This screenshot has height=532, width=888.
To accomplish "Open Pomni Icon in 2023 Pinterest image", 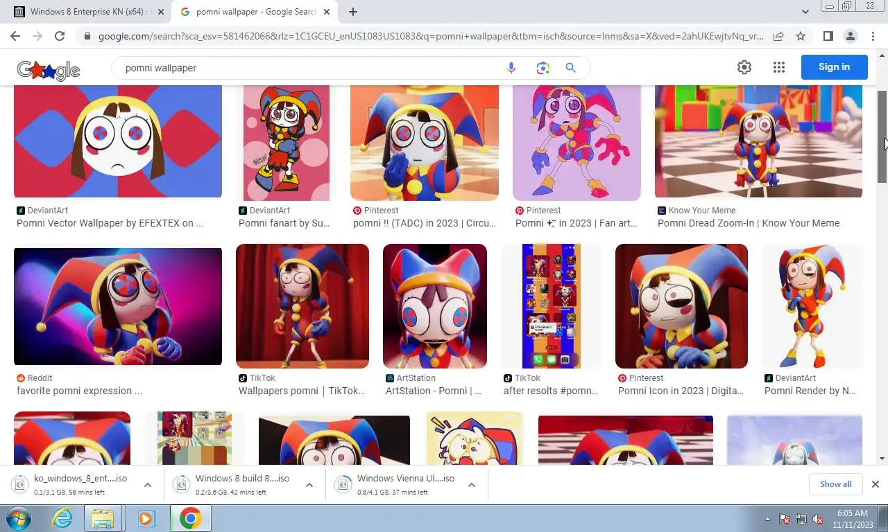I will (681, 306).
